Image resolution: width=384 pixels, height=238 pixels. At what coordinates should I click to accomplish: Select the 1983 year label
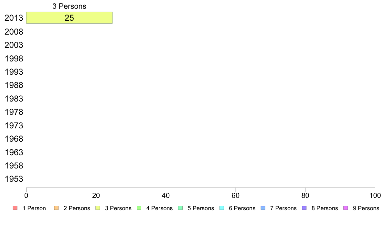(x=14, y=99)
